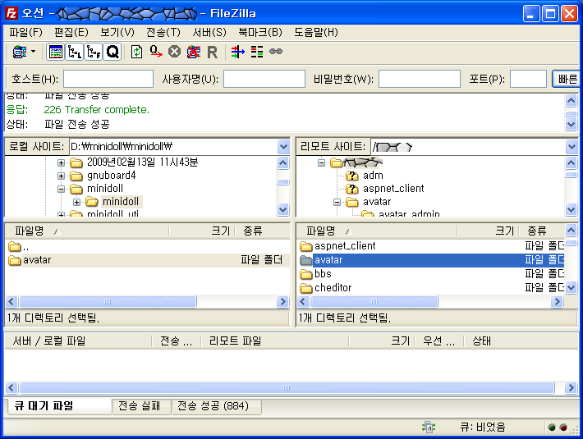Select the avatar folder in remote tree
The width and height of the screenshot is (583, 439).
[x=377, y=202]
